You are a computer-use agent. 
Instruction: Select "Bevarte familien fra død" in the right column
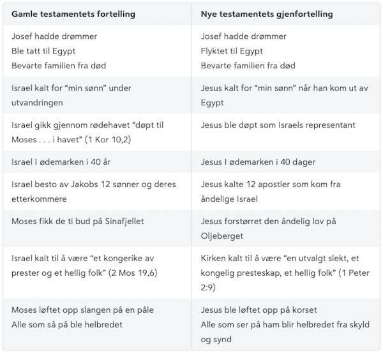pos(248,66)
